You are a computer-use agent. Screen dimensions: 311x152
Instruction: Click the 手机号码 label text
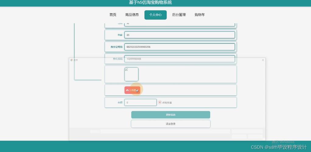[118, 59]
